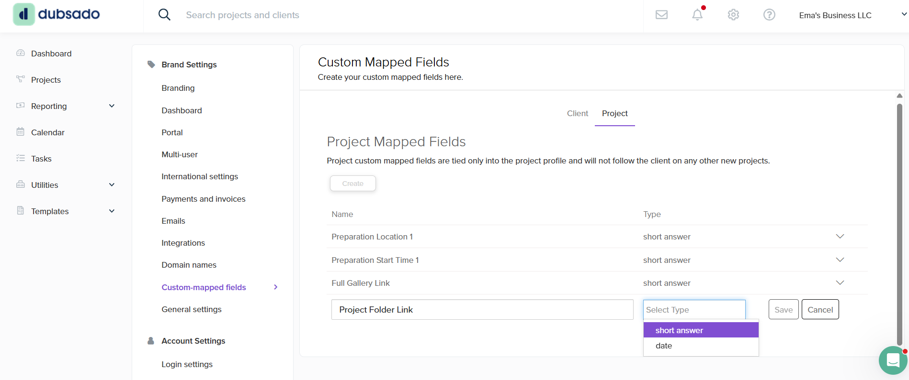
Task: Click the Project Folder Link name field
Action: pyautogui.click(x=482, y=310)
